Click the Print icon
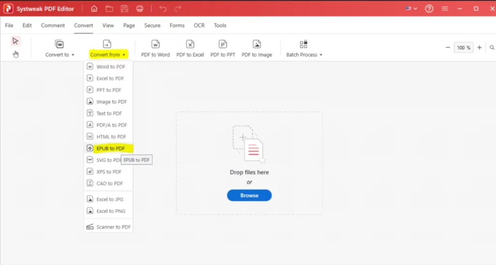This screenshot has width=496, height=265. pyautogui.click(x=139, y=9)
